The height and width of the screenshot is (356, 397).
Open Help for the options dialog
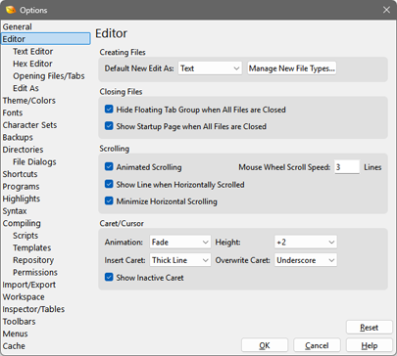[370, 345]
